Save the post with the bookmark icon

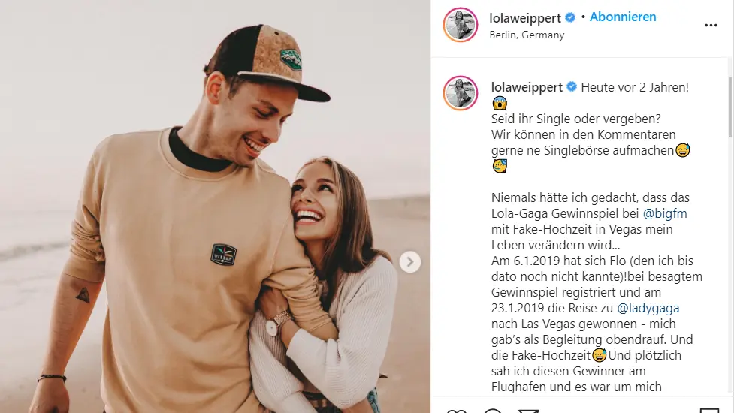pos(708,411)
